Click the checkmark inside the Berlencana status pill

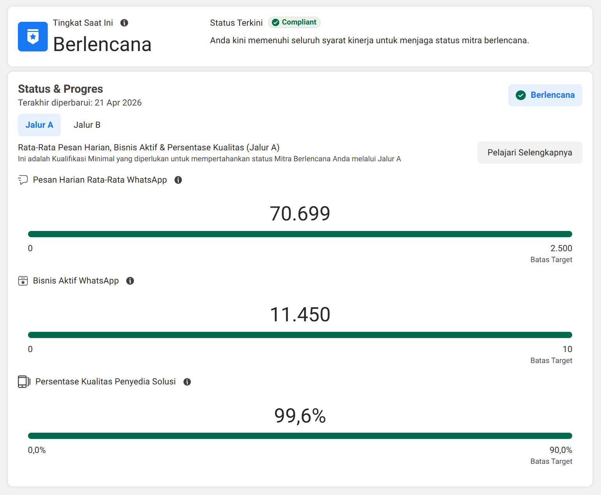pos(521,95)
